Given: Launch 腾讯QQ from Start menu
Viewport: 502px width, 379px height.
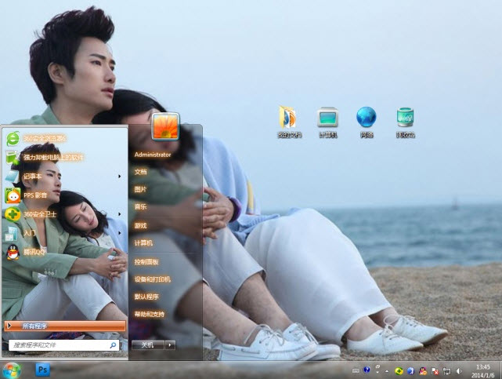Looking at the screenshot, I should [x=64, y=252].
